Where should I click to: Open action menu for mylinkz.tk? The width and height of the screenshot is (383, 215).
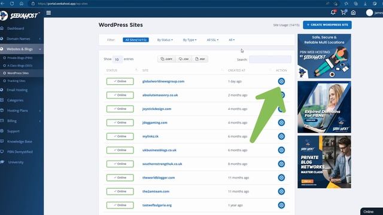[x=281, y=136]
